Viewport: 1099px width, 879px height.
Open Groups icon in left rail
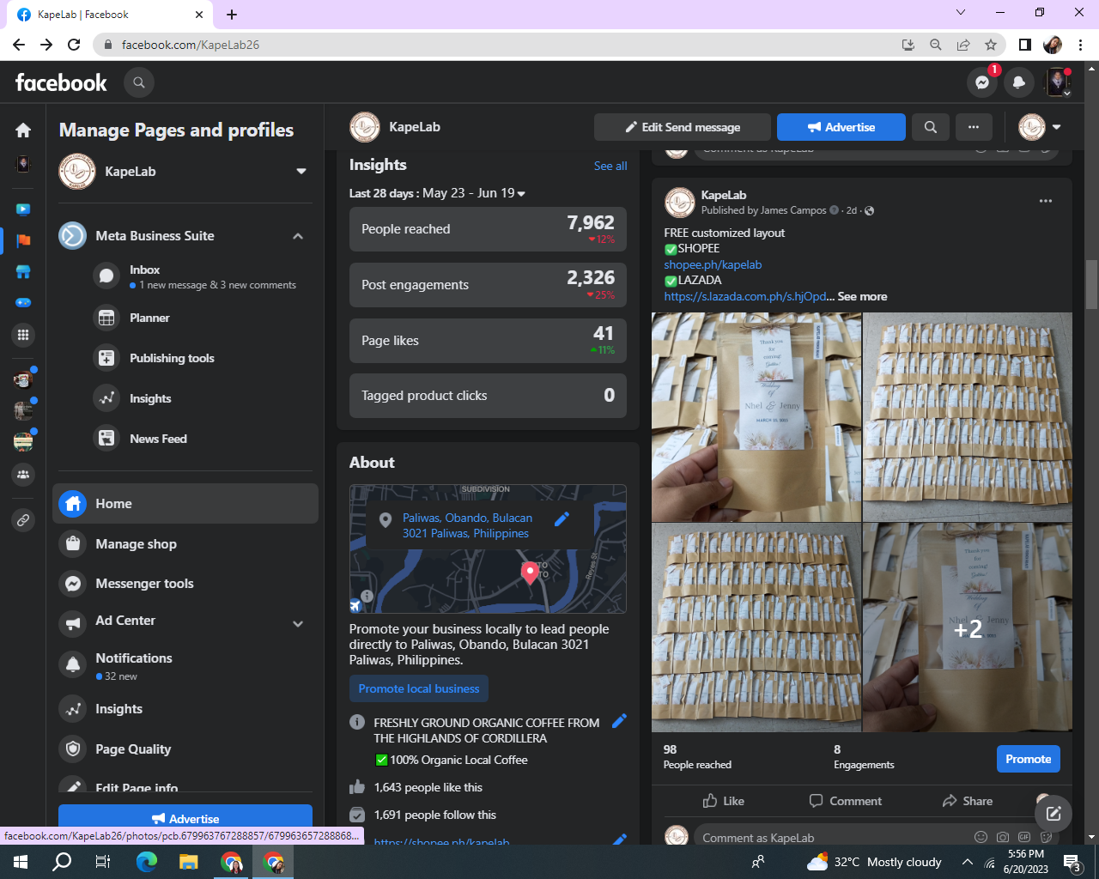point(23,474)
